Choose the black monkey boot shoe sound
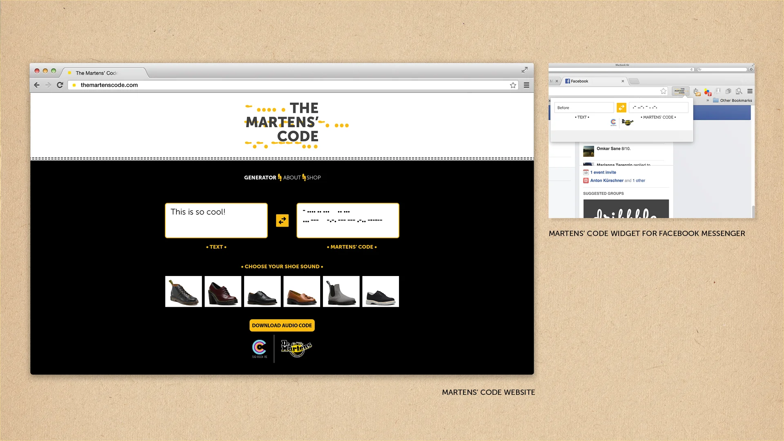The height and width of the screenshot is (441, 784). pos(183,292)
